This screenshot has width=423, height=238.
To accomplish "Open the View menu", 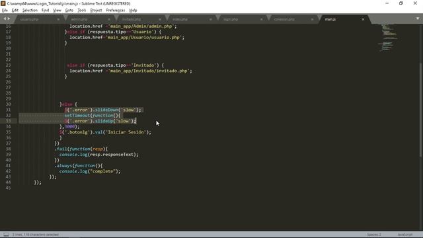I will 57,11.
